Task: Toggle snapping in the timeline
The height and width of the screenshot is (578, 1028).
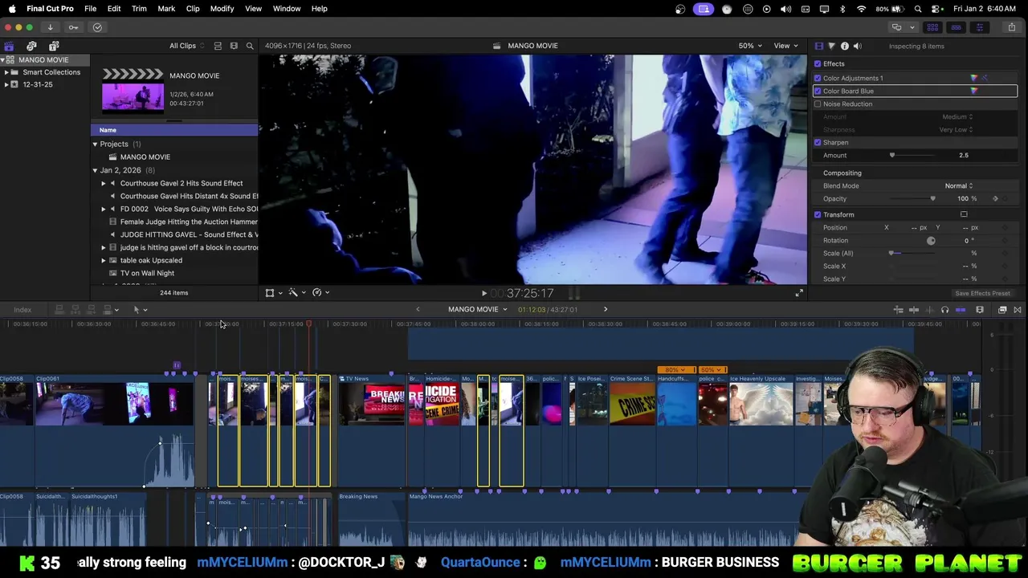Action: pos(961,310)
